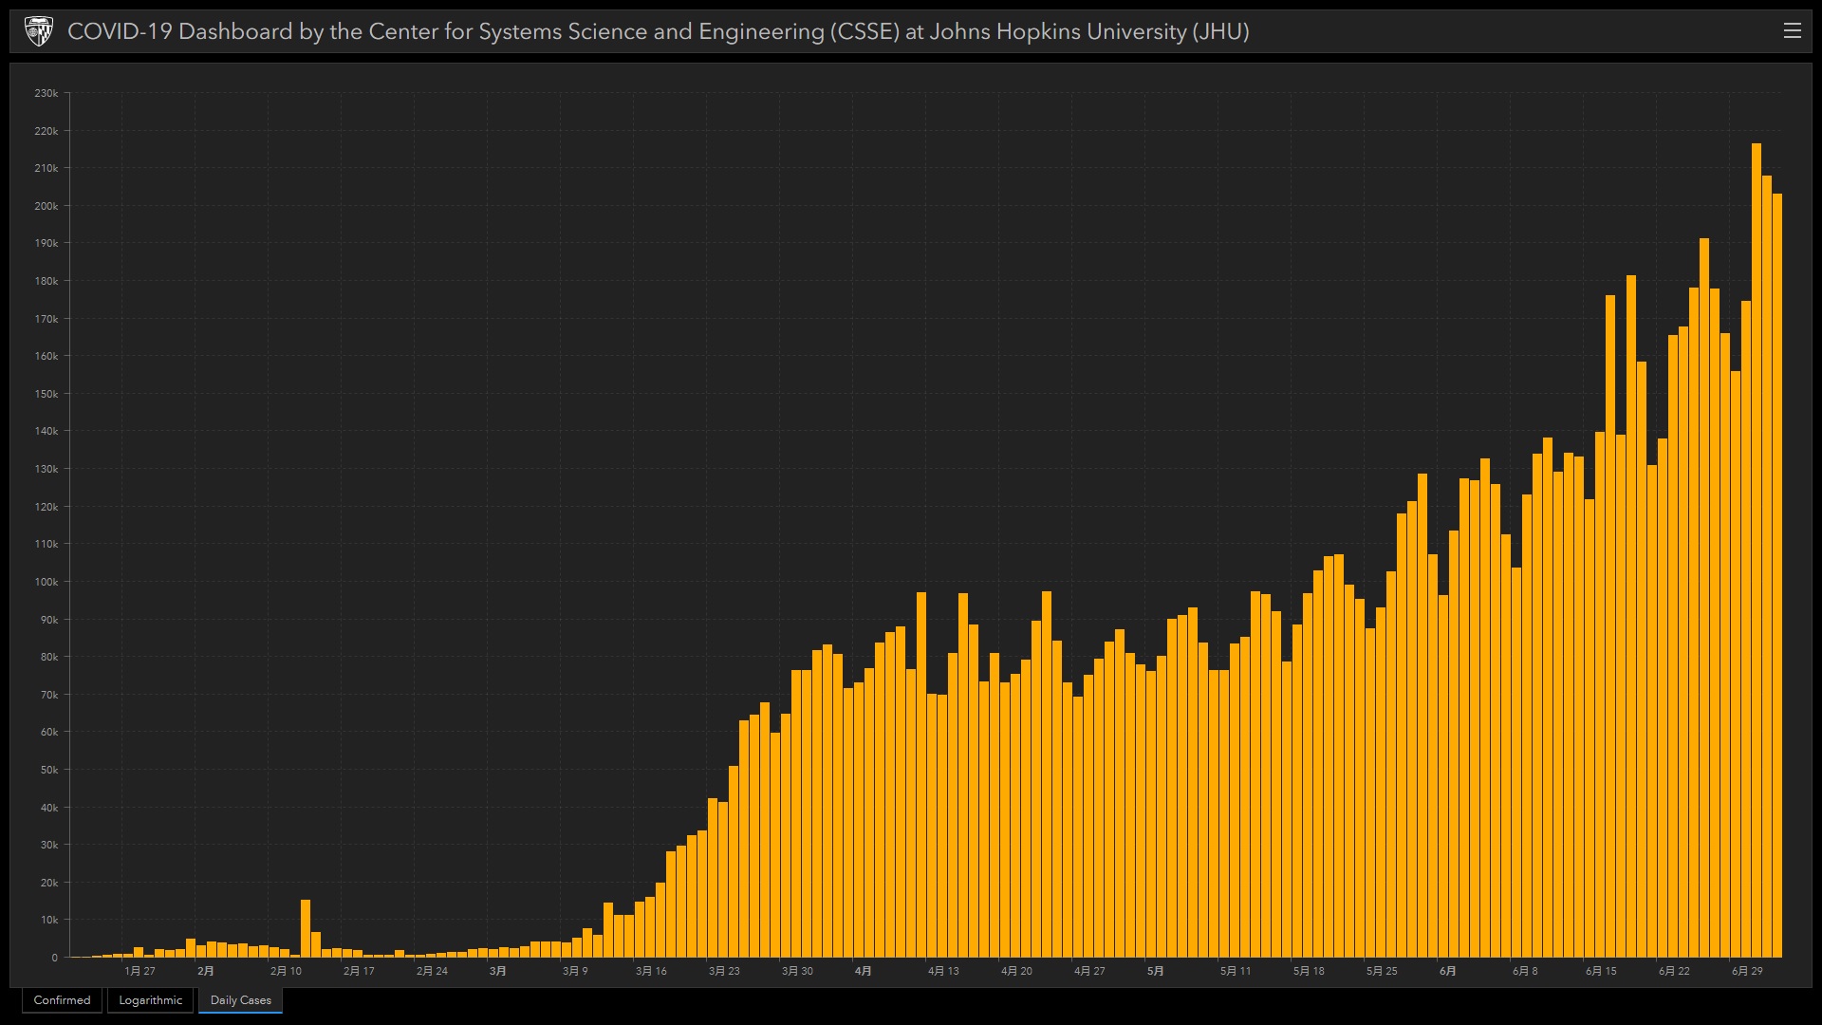The image size is (1822, 1025).
Task: Click the 3月 16 date label
Action: pos(651,971)
